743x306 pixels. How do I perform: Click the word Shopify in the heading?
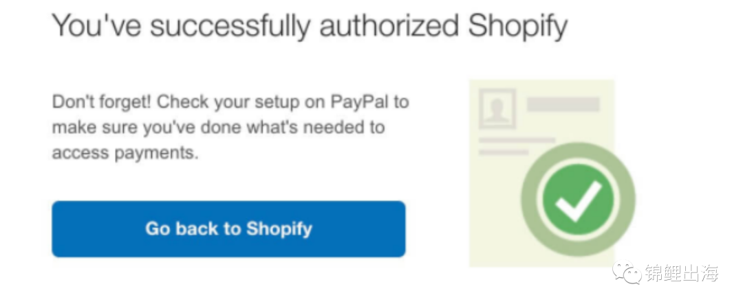(517, 27)
